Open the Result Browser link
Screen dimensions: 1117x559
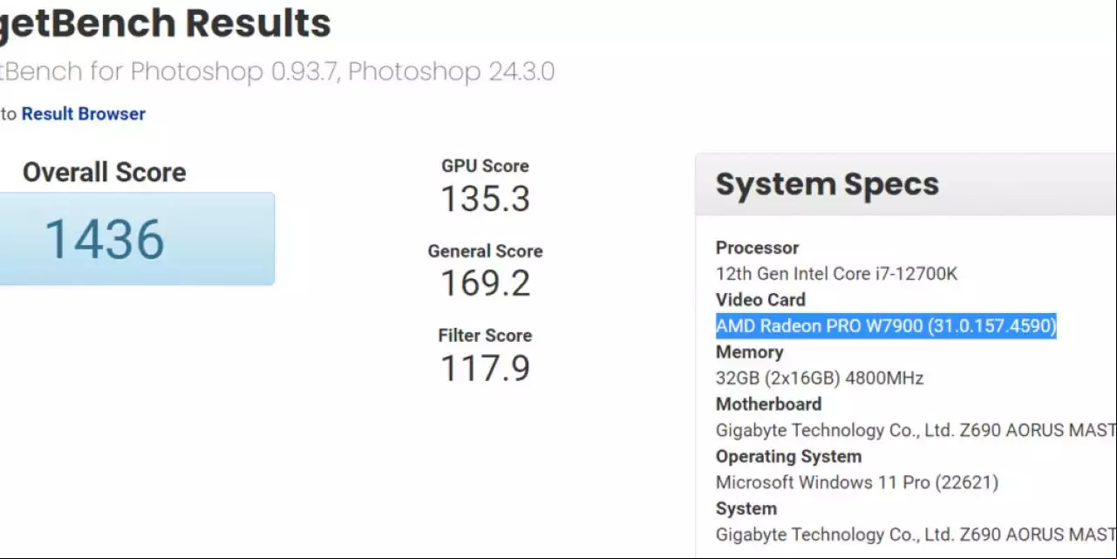coord(84,113)
